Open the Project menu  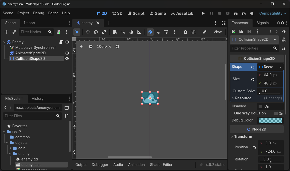pos(23,13)
